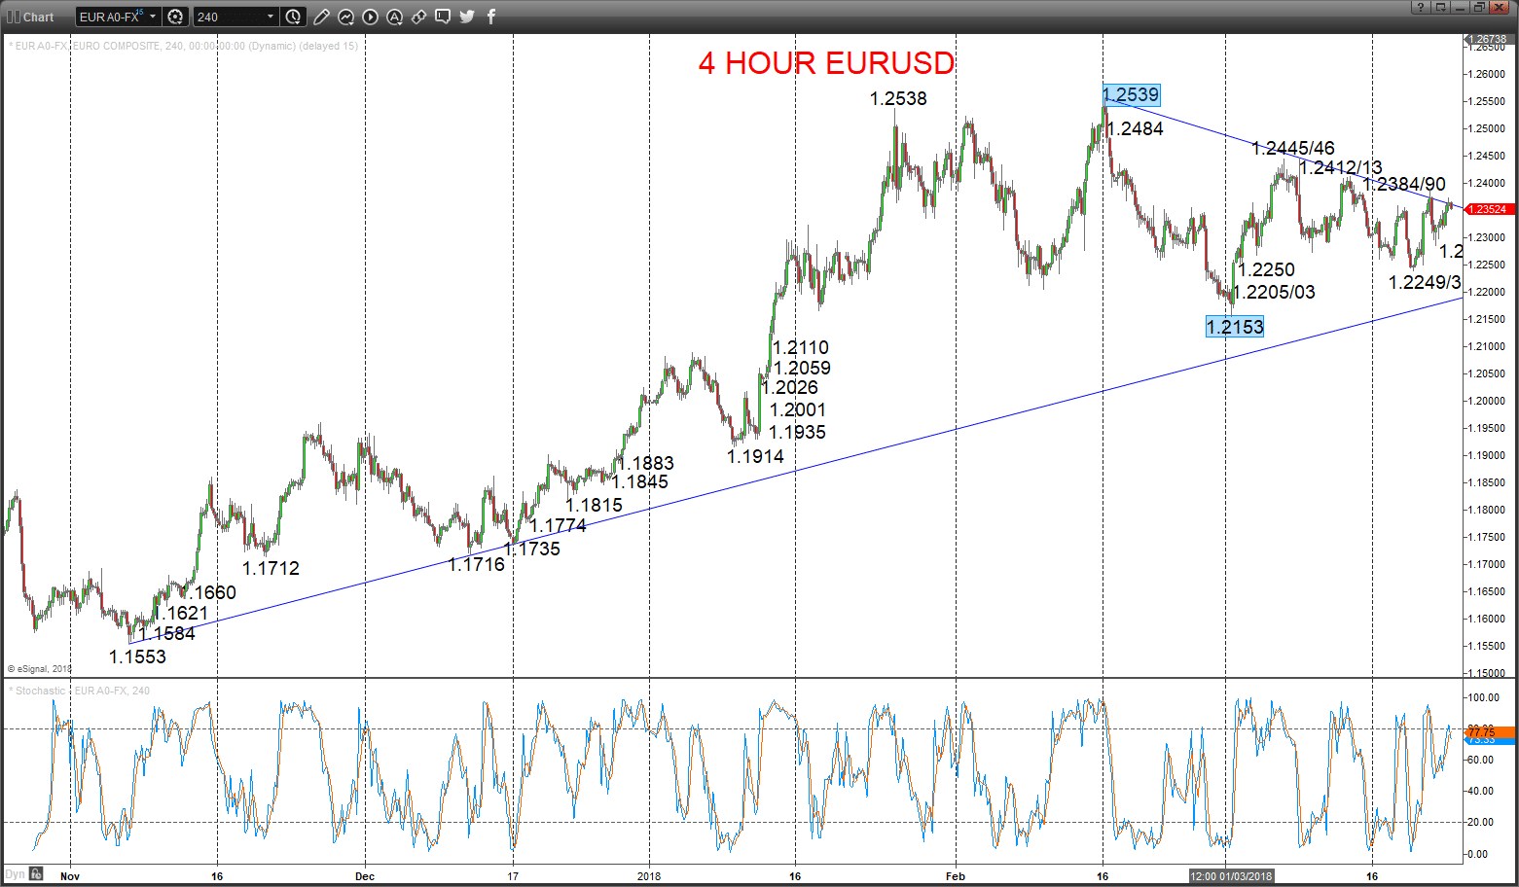
Task: Click the 20.00 stochastic axis label
Action: point(1481,822)
